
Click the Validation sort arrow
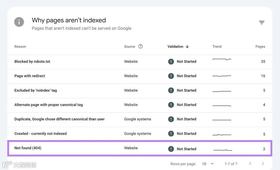(x=187, y=47)
